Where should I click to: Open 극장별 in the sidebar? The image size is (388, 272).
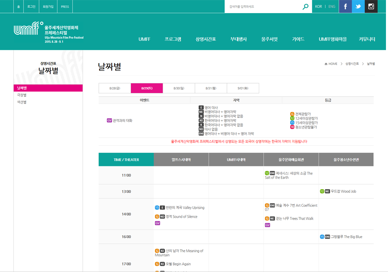[x=22, y=95]
